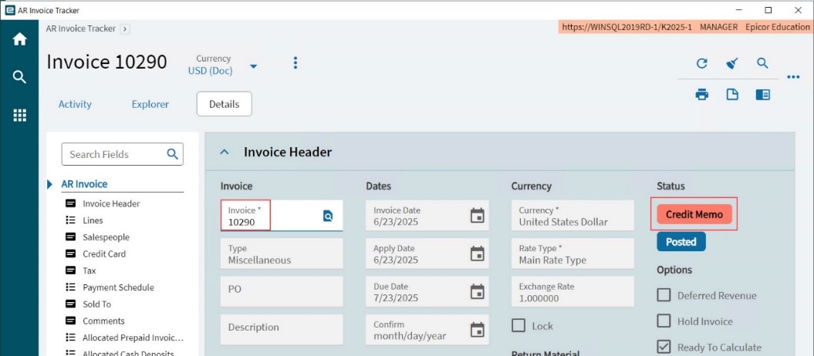Click the PO field
Screen dimensions: 814x356
tap(282, 291)
